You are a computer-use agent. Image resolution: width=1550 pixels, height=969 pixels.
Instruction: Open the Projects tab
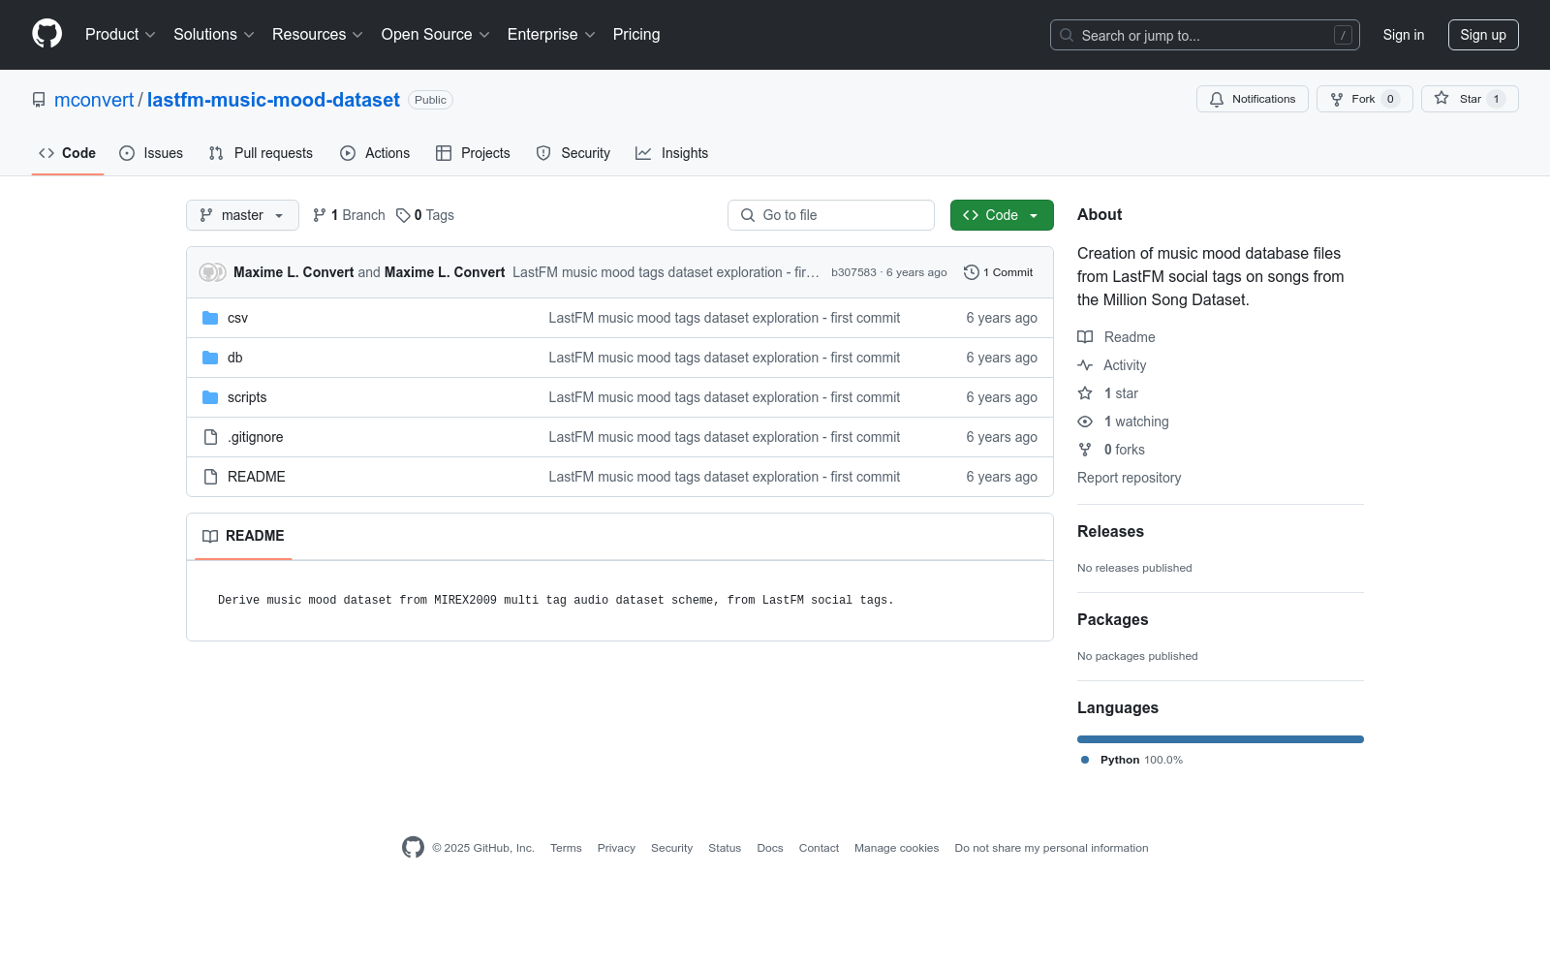pyautogui.click(x=473, y=153)
